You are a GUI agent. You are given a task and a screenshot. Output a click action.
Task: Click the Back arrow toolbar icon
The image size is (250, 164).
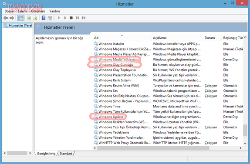click(x=6, y=18)
